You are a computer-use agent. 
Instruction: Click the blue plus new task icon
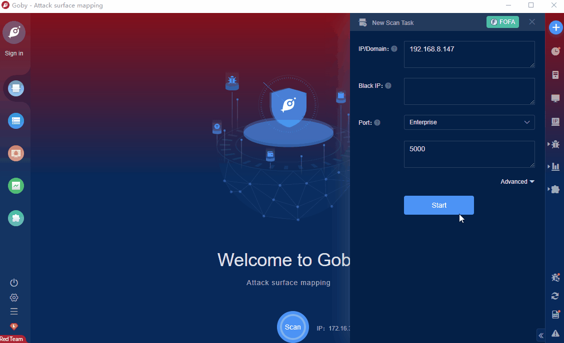555,27
